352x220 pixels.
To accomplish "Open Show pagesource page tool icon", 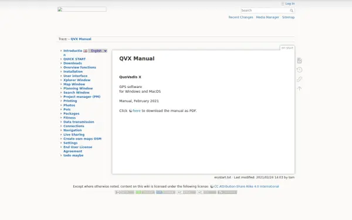I will pos(299,60).
